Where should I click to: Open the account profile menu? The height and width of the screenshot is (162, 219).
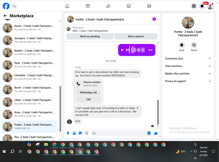[x=210, y=6]
